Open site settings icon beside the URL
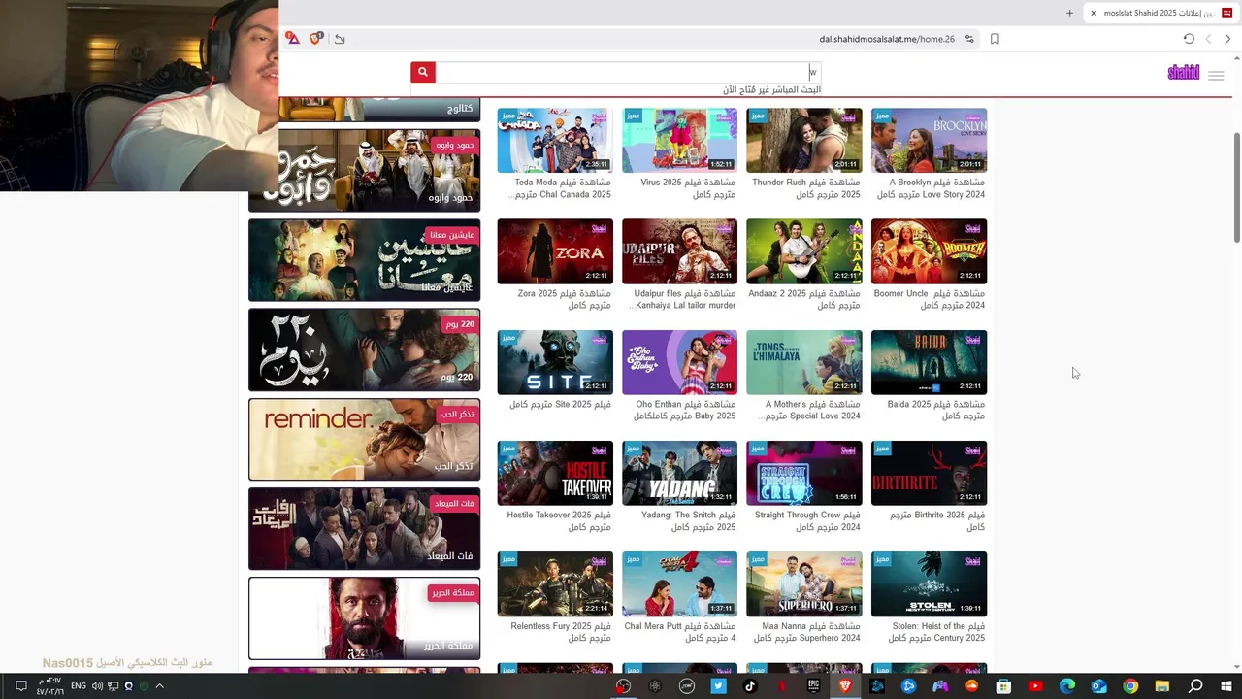 point(969,39)
